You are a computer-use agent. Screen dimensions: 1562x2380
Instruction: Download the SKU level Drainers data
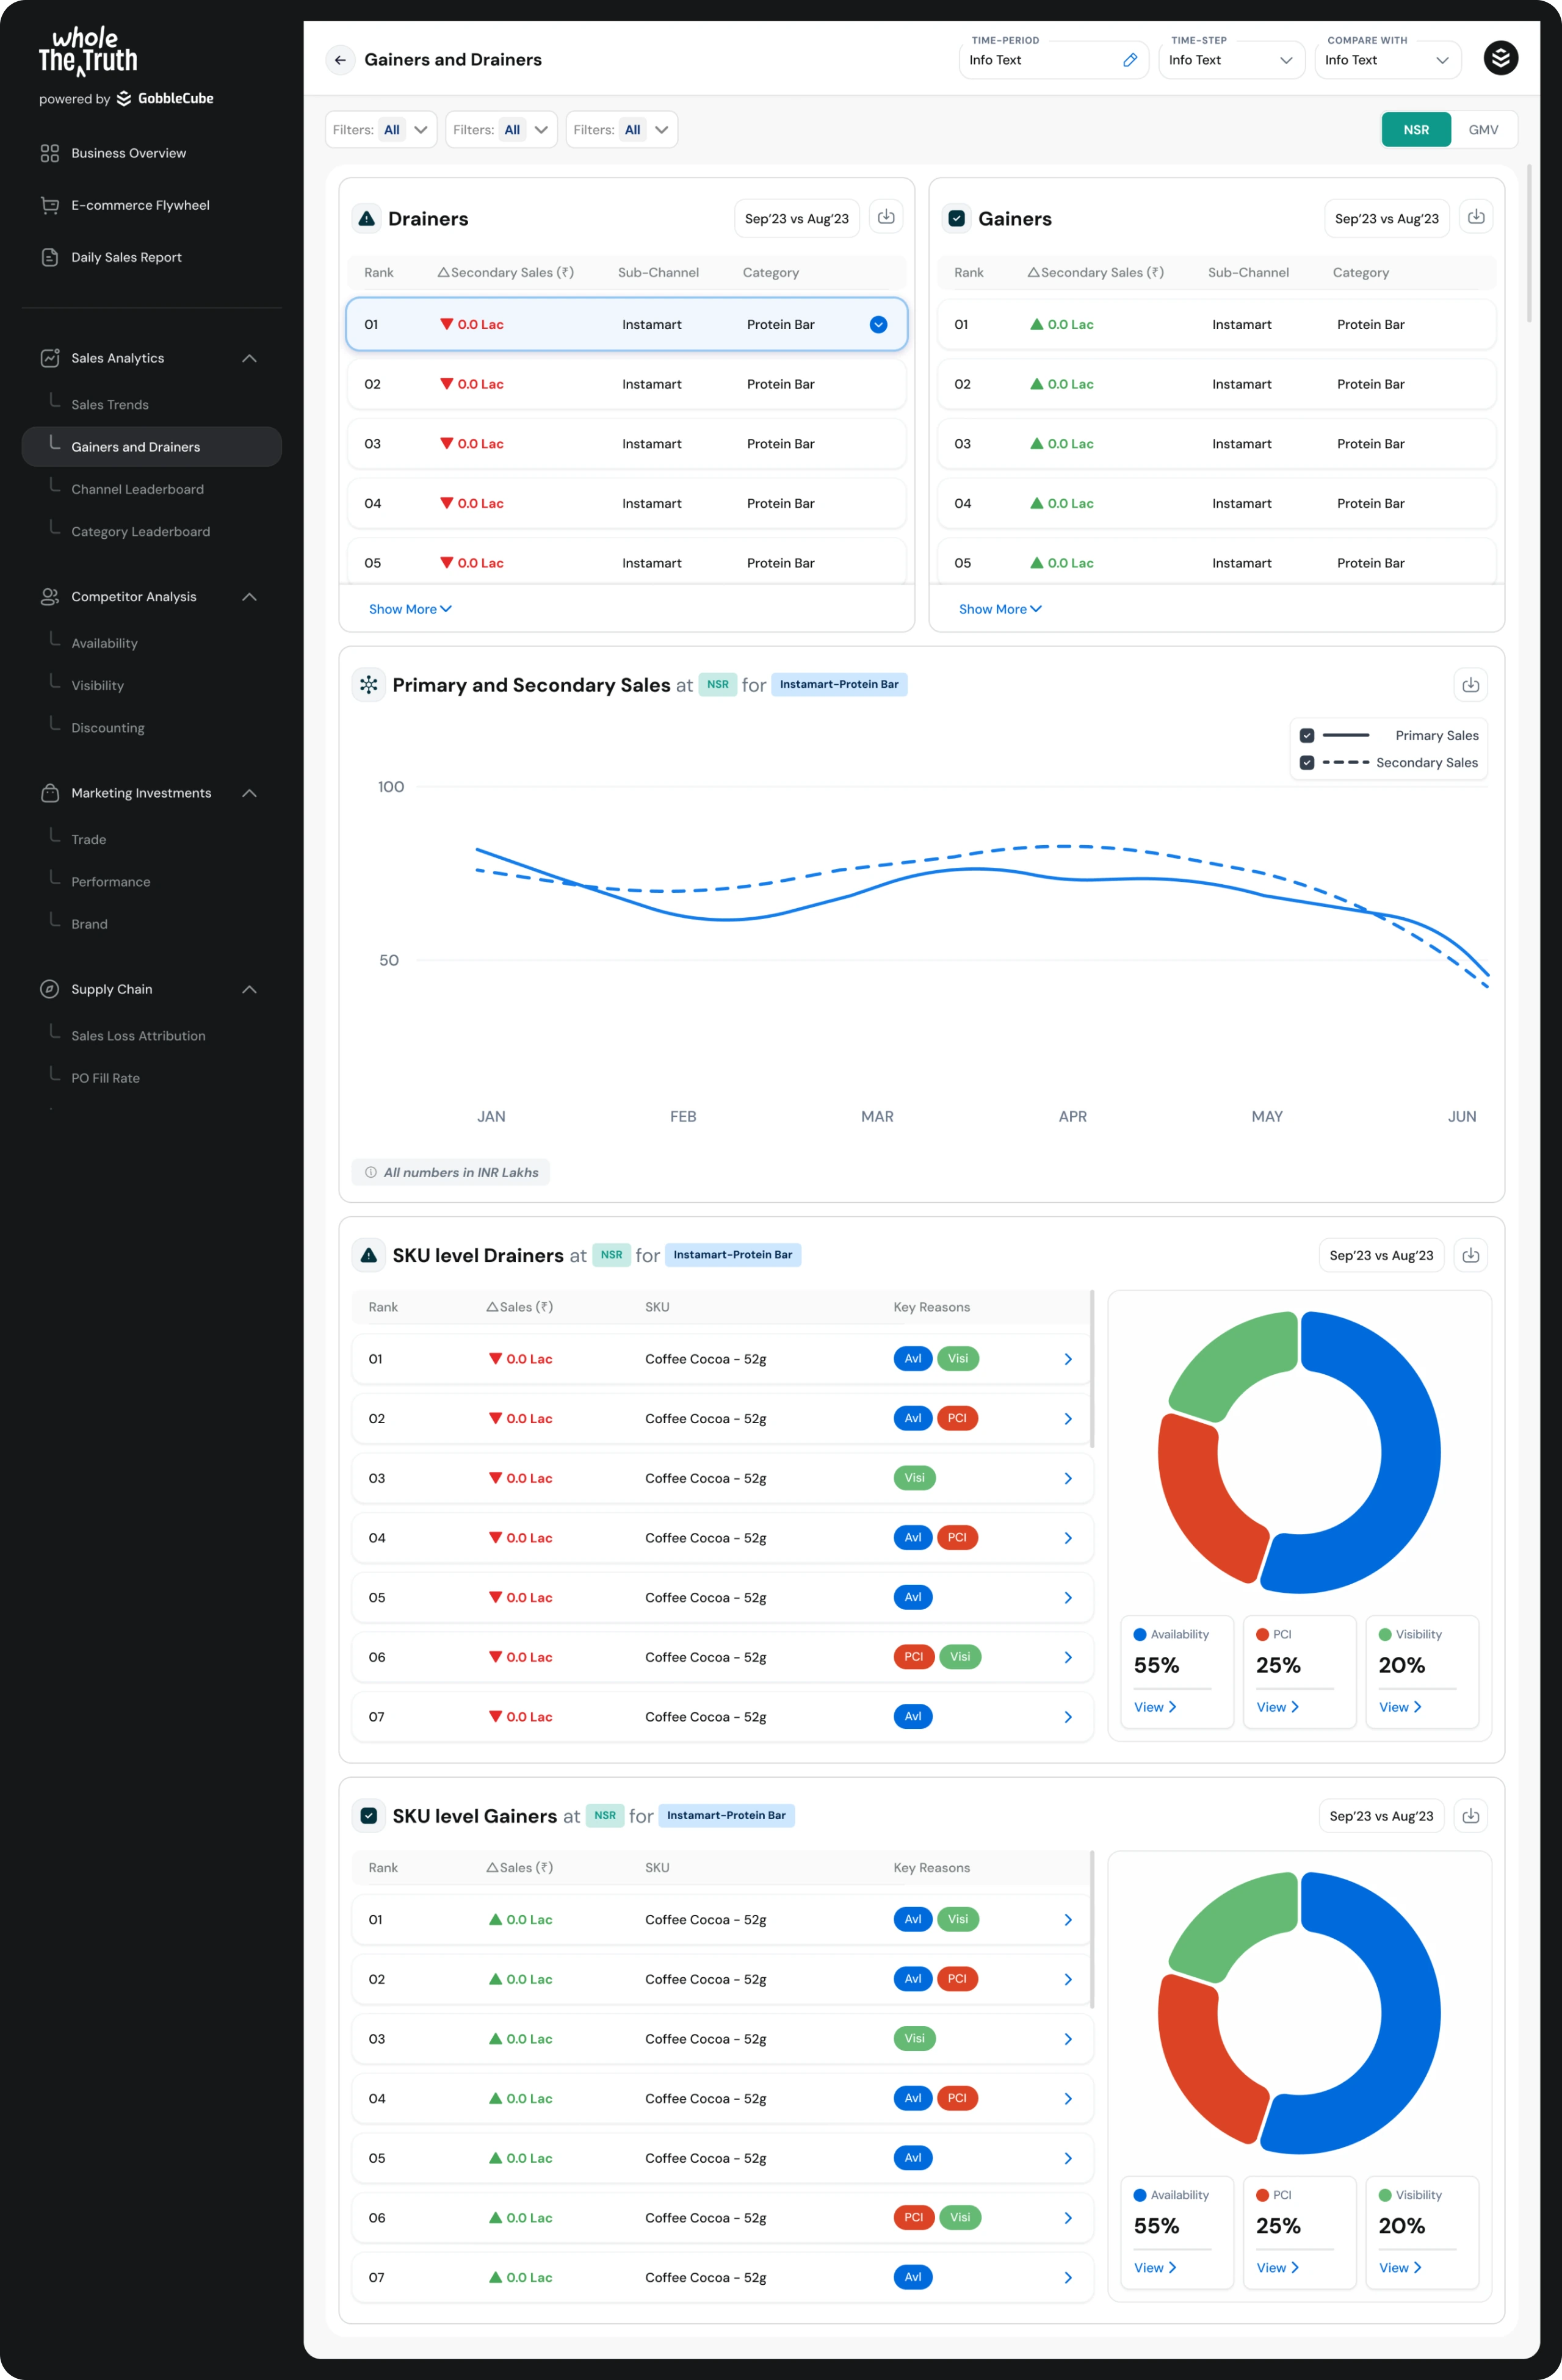coord(1470,1255)
